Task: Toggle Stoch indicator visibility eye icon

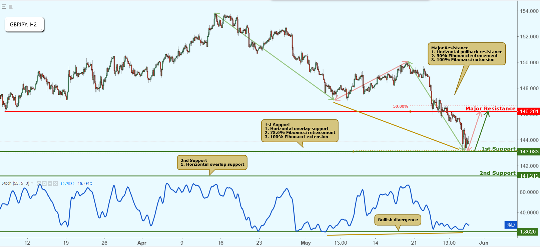Action: coord(39,183)
